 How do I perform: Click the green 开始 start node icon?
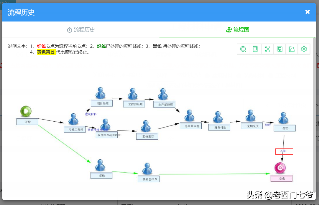point(27,111)
